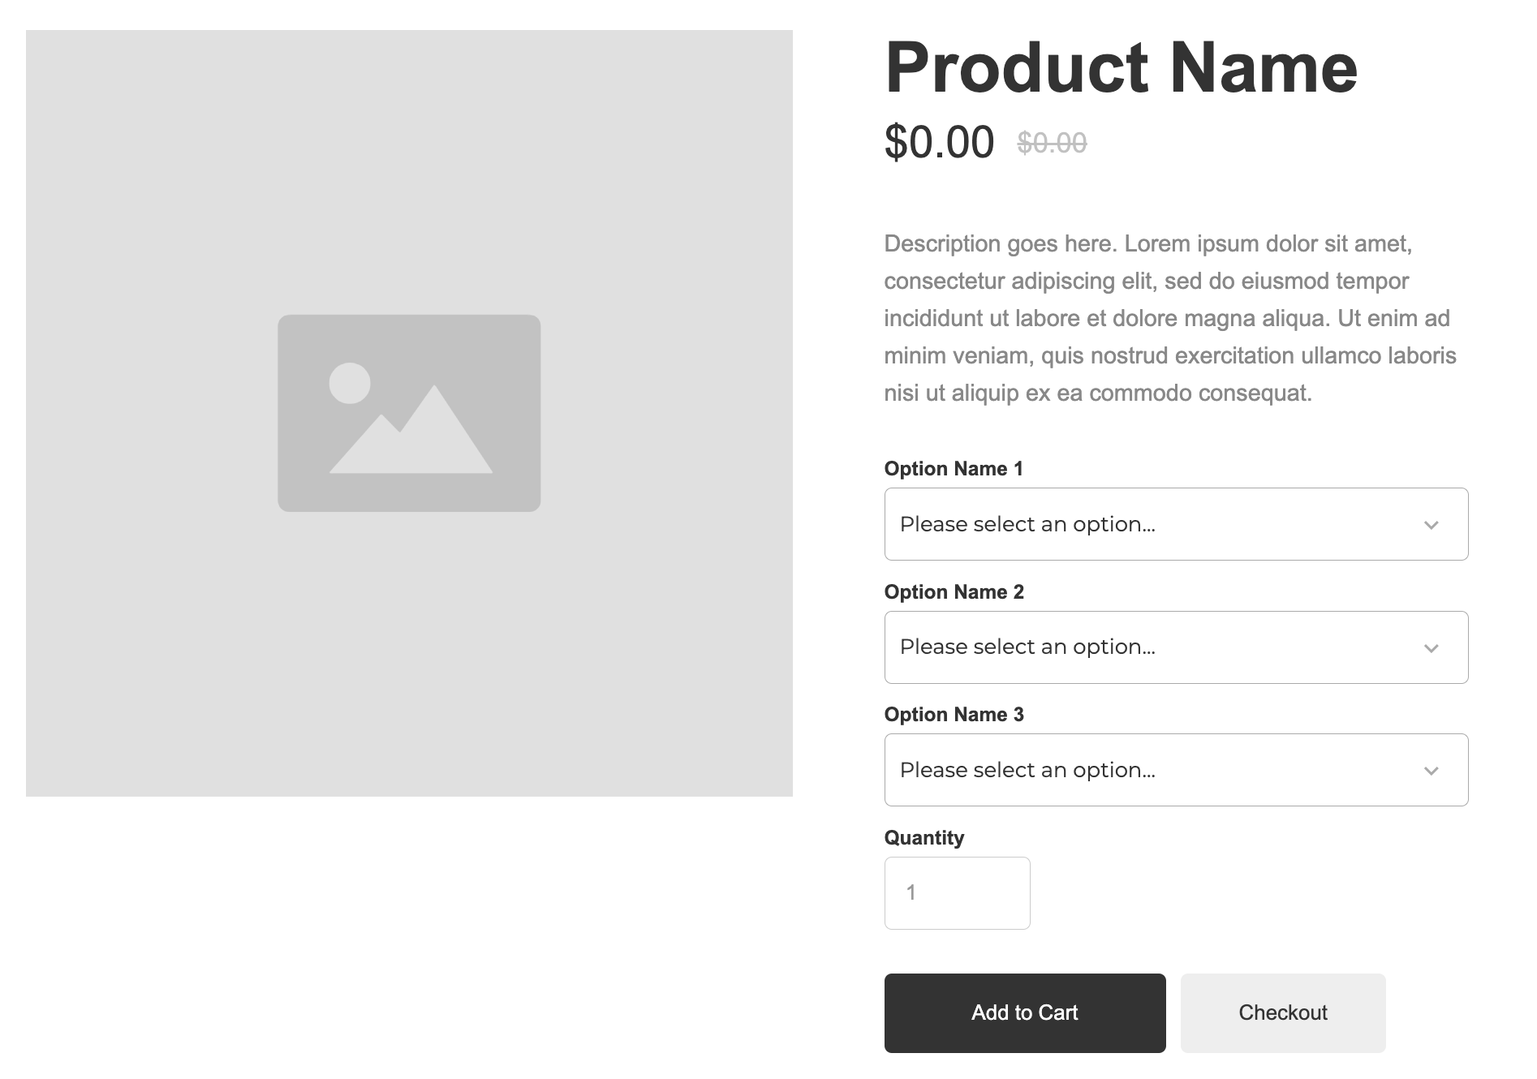Click the strikethrough original price

1052,144
